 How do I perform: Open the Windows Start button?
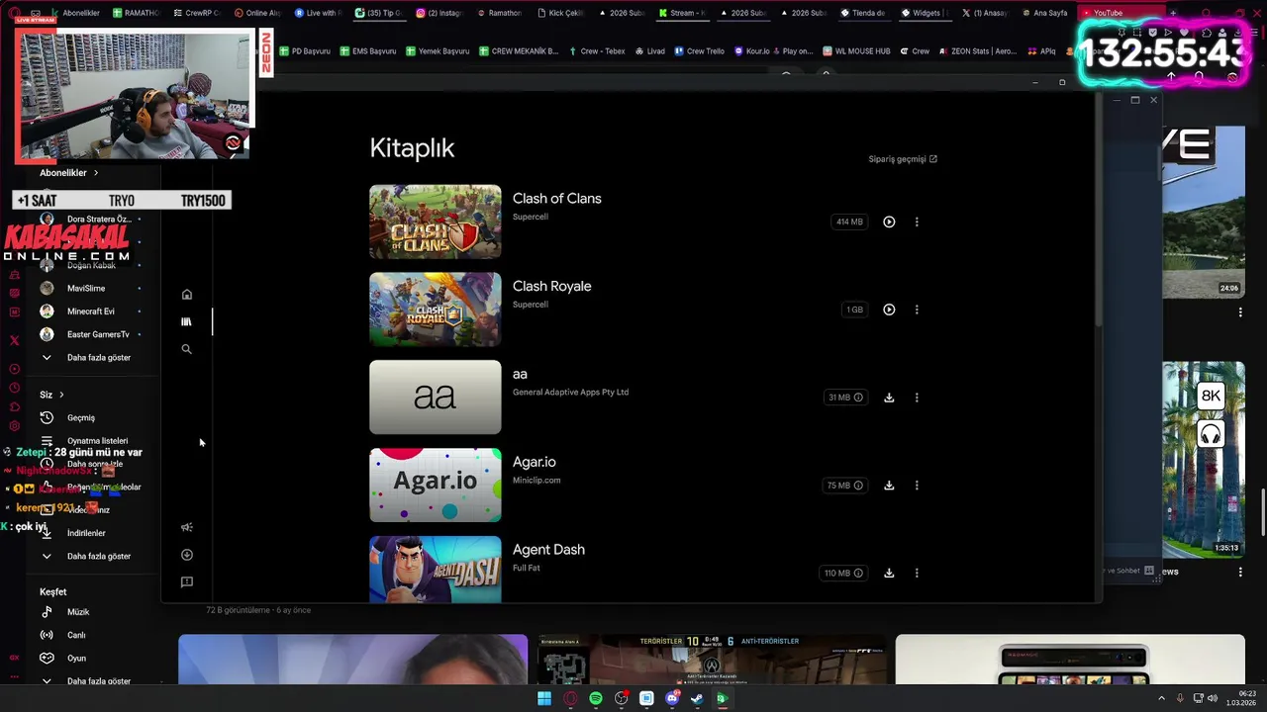(x=543, y=698)
